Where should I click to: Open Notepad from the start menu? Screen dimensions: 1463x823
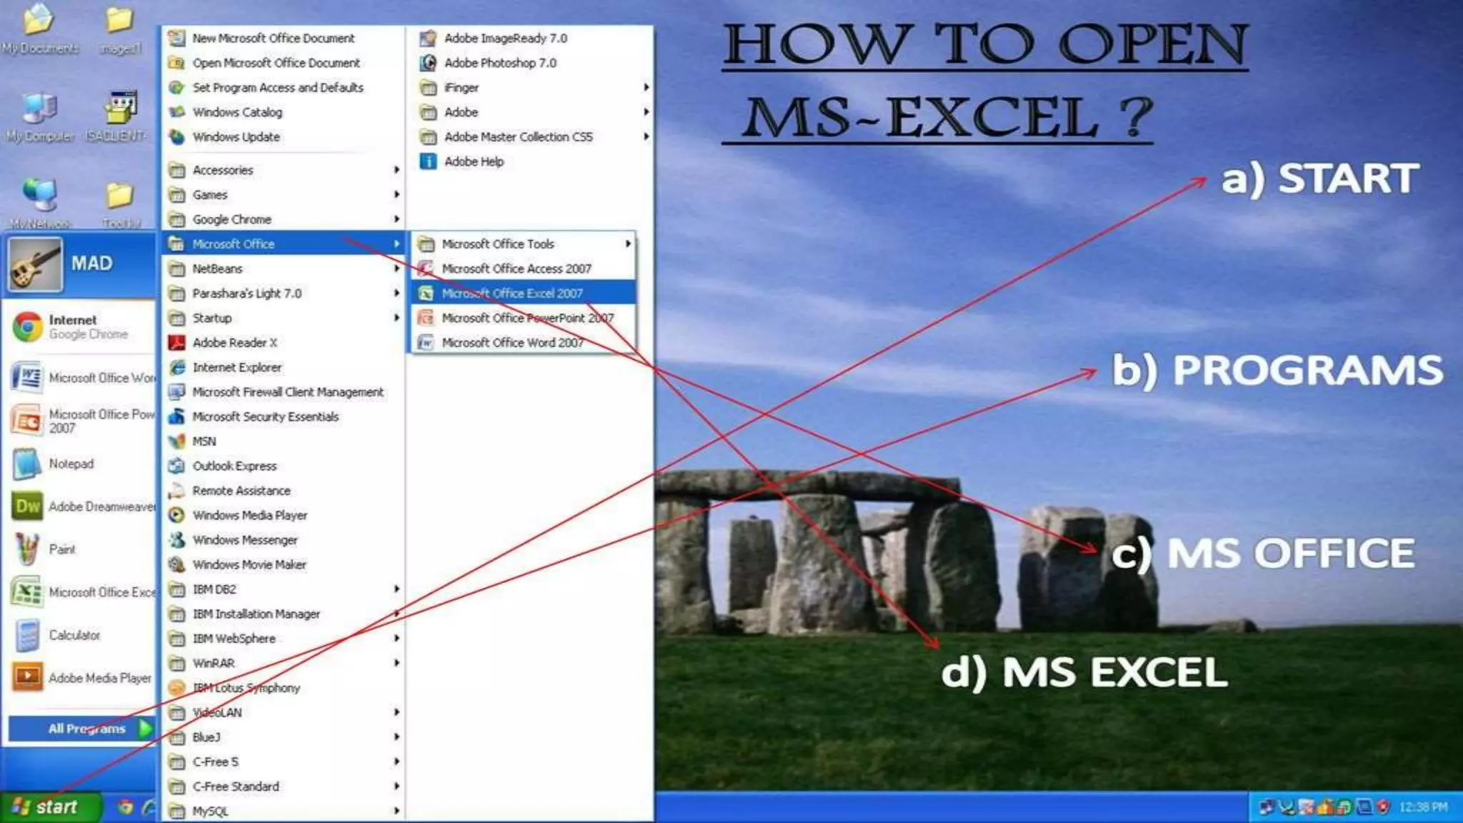tap(71, 464)
